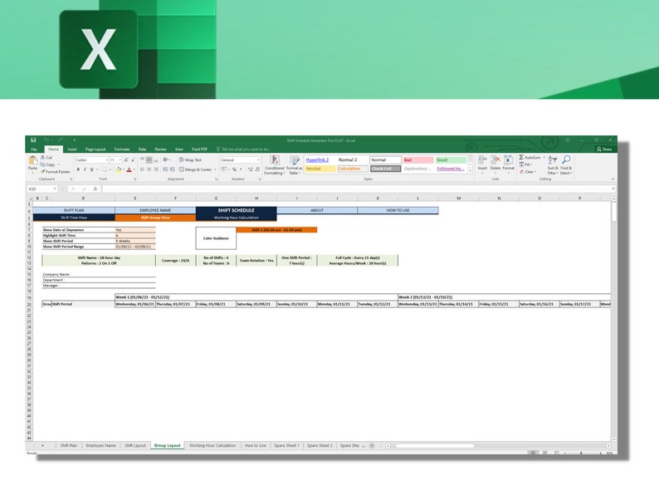659x495 pixels.
Task: Click the Paste clipboard icon
Action: point(32,162)
